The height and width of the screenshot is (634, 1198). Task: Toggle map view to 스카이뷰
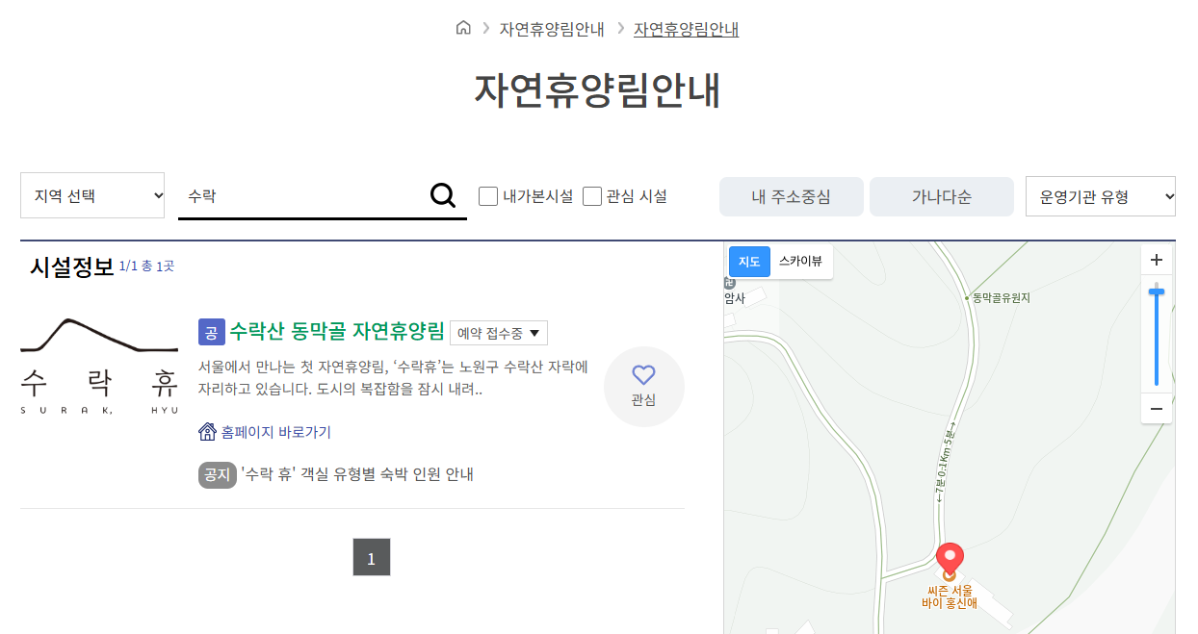coord(800,261)
